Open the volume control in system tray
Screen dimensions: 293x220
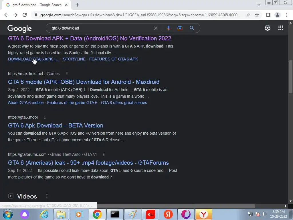click(264, 214)
